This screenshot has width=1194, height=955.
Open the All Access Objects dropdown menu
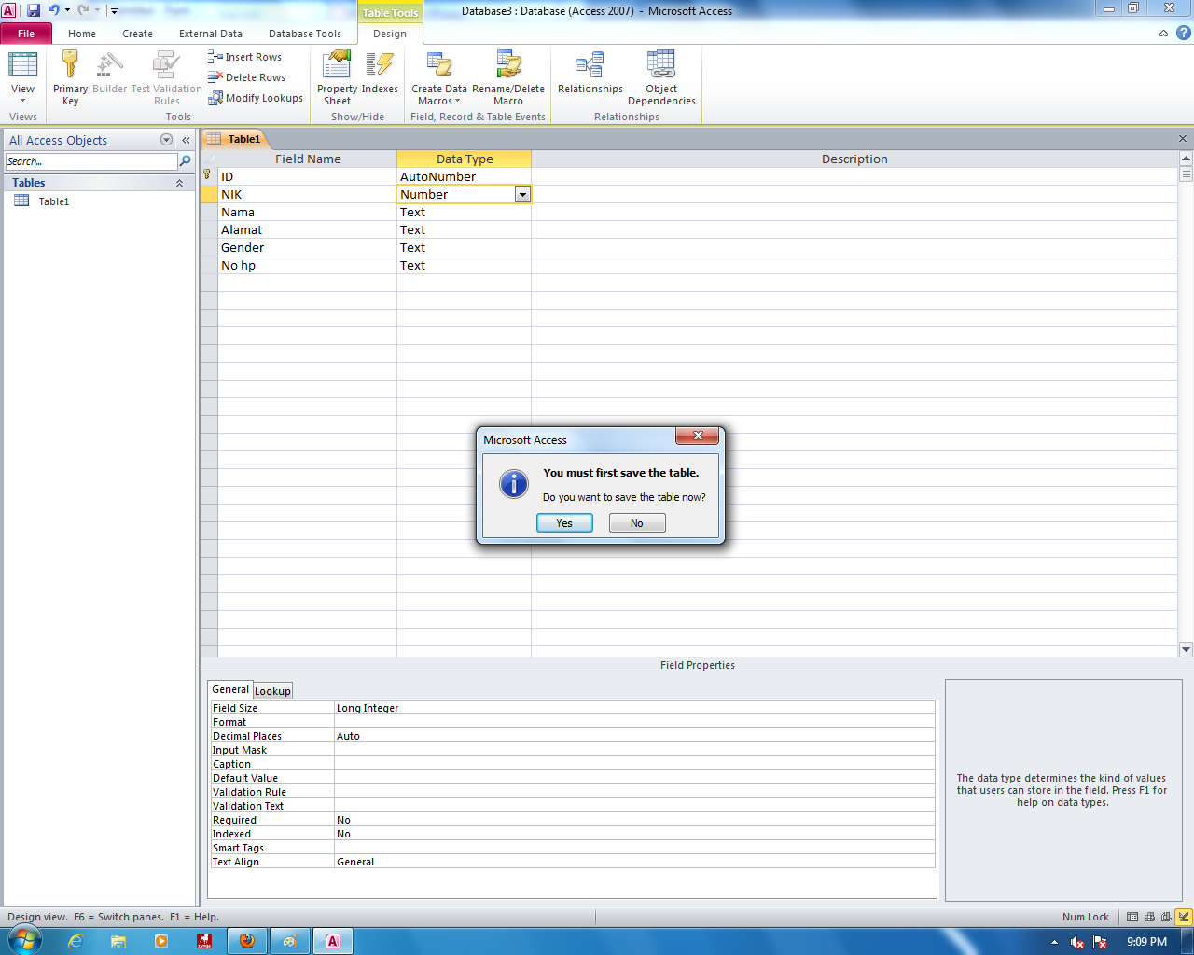tap(167, 140)
